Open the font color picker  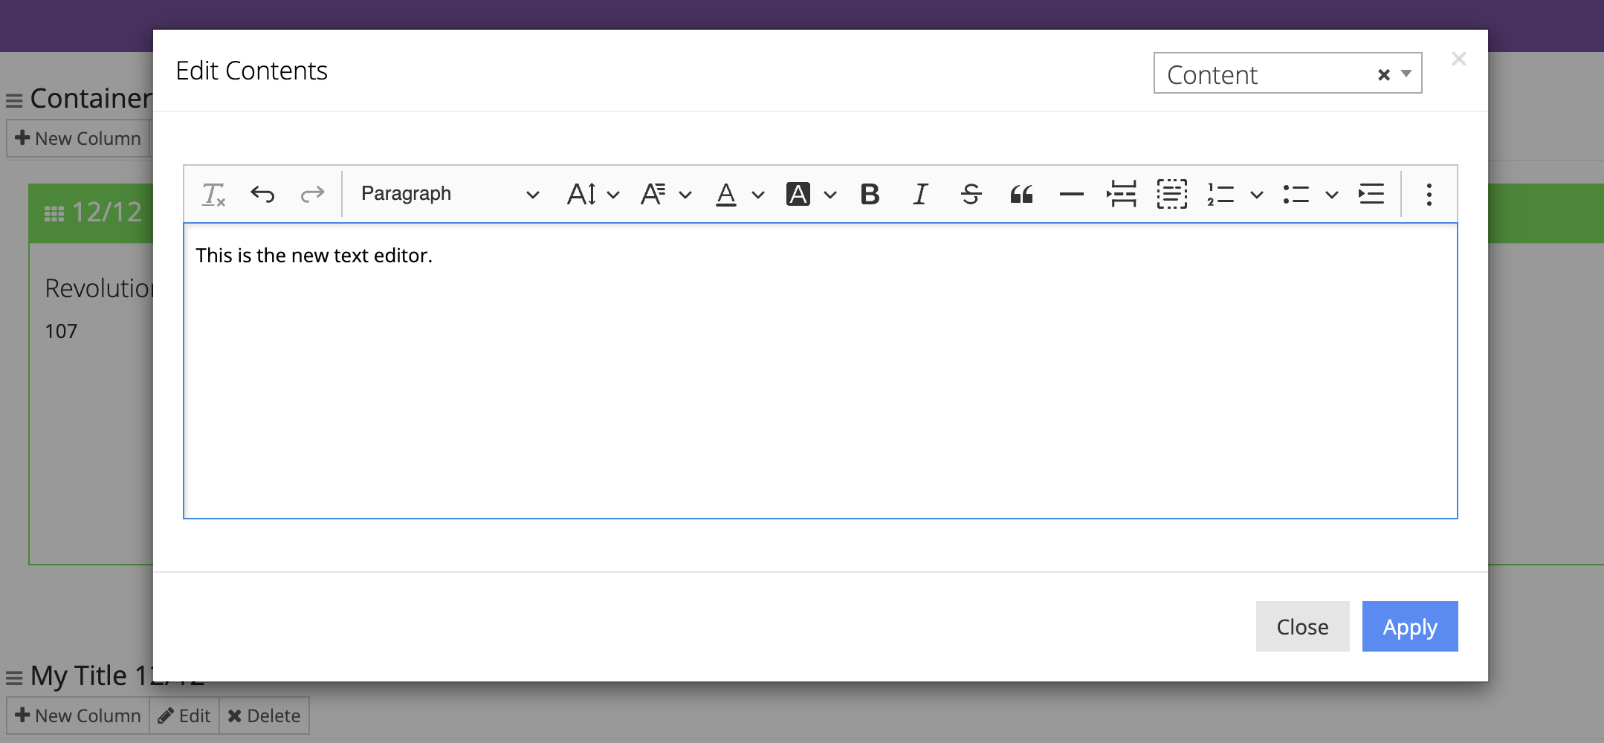coord(739,195)
